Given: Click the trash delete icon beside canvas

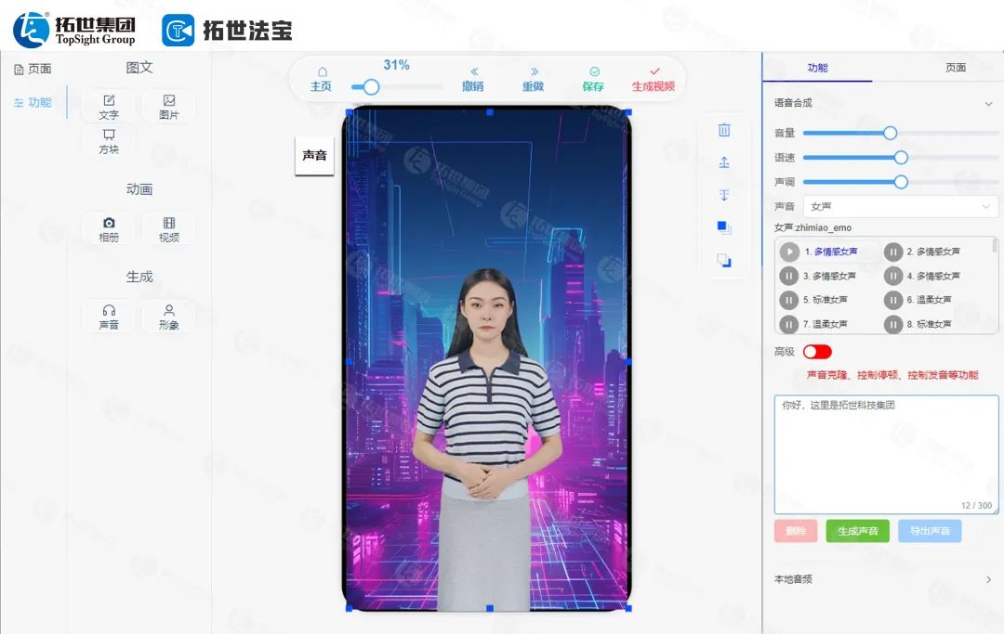Looking at the screenshot, I should [x=724, y=130].
